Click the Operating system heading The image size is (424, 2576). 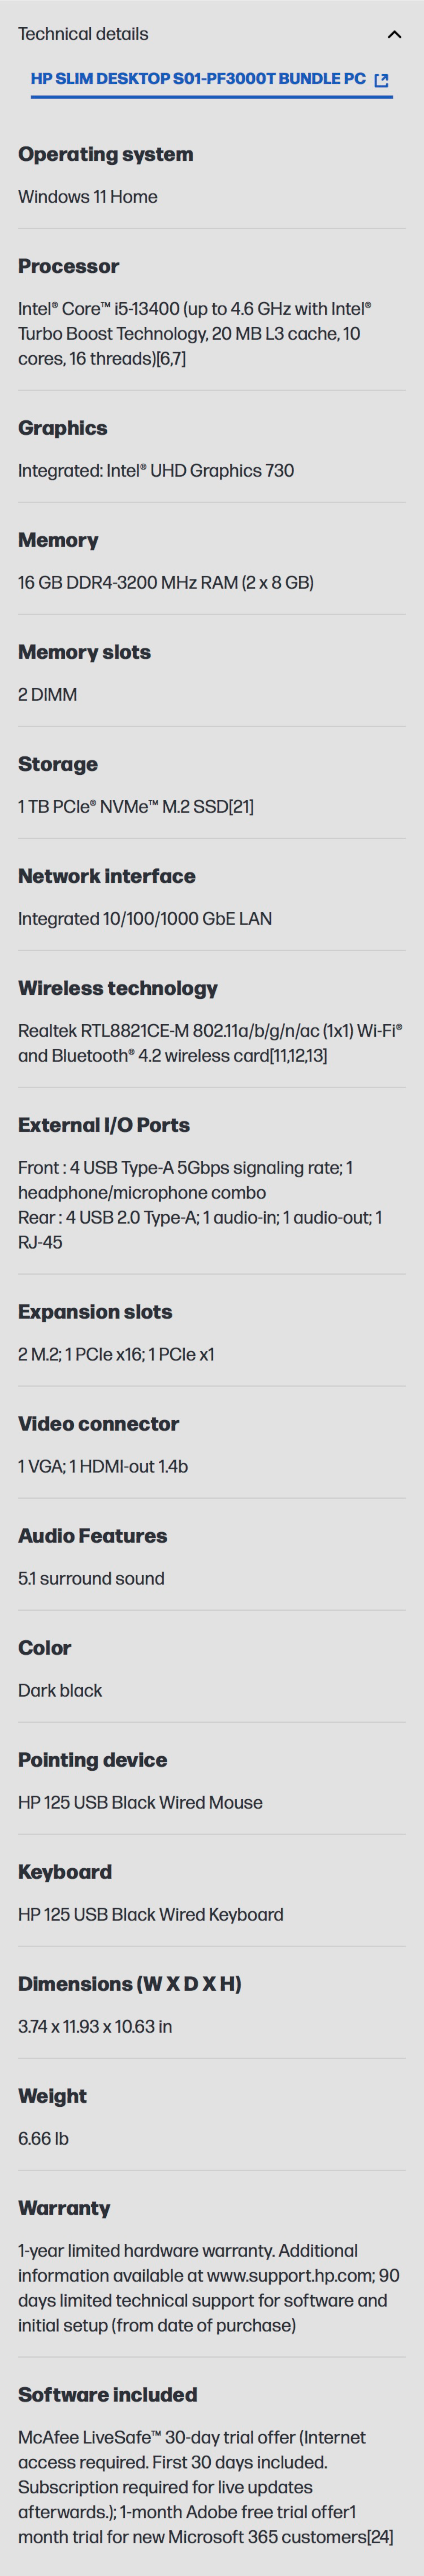pyautogui.click(x=105, y=154)
